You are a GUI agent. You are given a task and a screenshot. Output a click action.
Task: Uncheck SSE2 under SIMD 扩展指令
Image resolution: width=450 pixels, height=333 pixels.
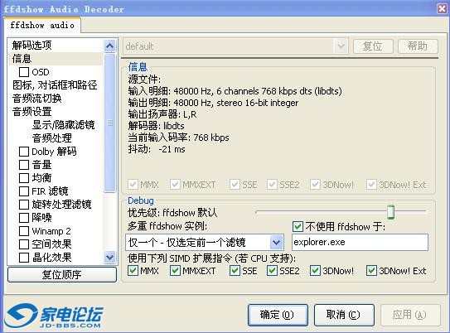point(272,271)
